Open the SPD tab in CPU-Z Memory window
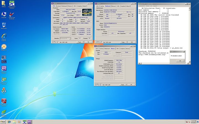 tap(118, 48)
